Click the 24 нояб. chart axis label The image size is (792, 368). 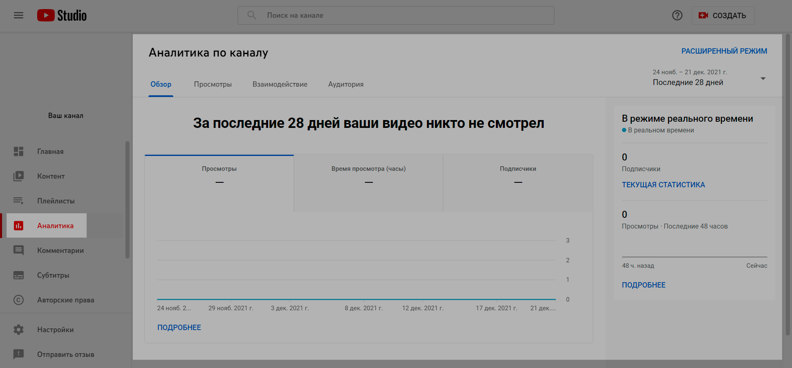[x=174, y=308]
